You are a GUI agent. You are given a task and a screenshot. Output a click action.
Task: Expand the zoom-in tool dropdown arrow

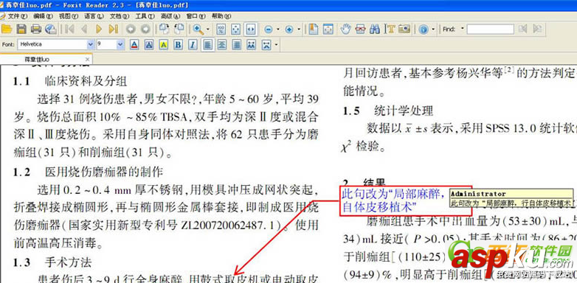pyautogui.click(x=208, y=29)
